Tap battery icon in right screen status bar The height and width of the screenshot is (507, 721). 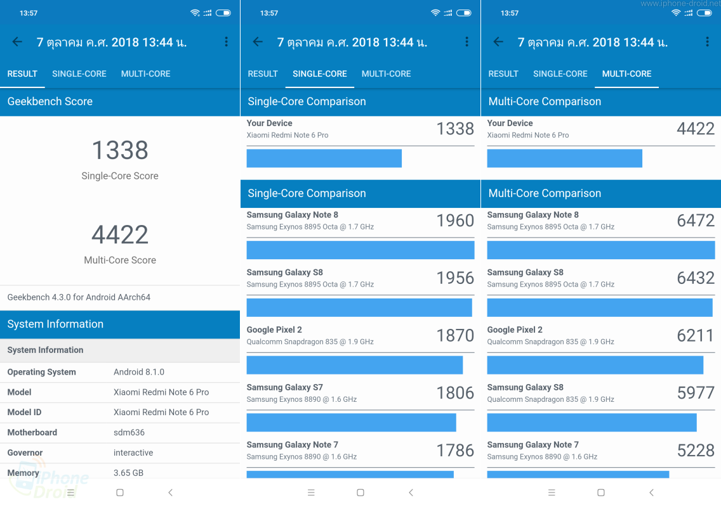(x=704, y=13)
